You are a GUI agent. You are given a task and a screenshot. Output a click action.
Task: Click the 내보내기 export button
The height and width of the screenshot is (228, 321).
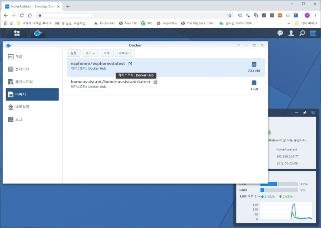pyautogui.click(x=124, y=53)
